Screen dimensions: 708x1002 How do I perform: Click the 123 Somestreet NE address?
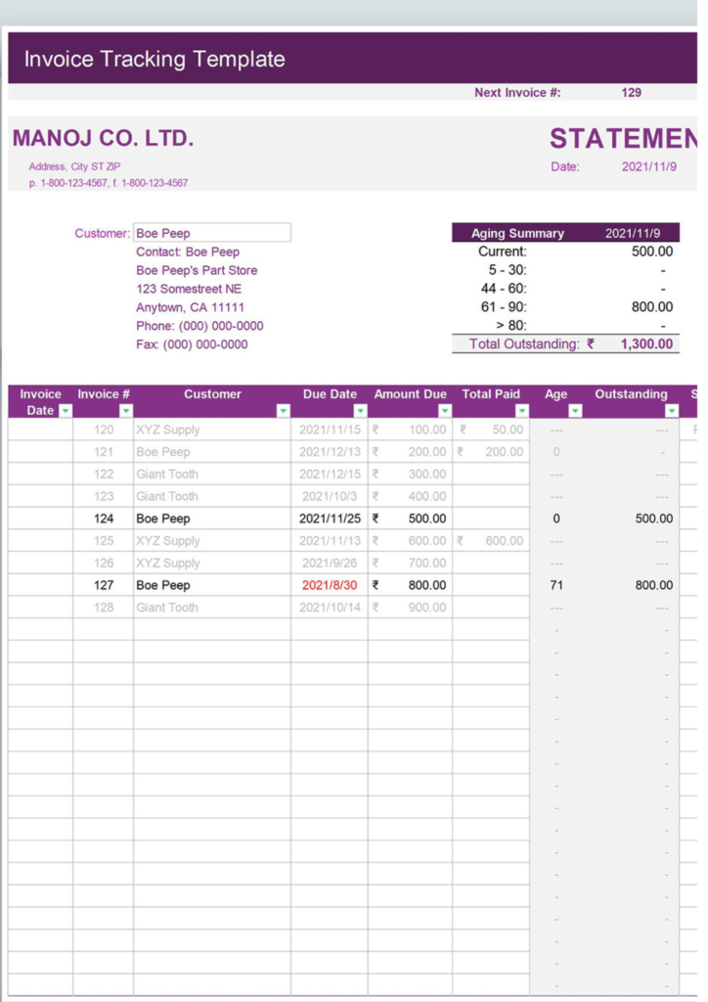click(x=189, y=289)
